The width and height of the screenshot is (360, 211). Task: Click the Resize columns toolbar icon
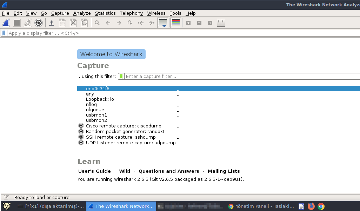click(x=221, y=23)
